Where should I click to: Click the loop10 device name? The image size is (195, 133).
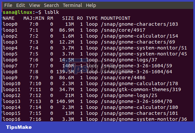[x=12, y=83]
